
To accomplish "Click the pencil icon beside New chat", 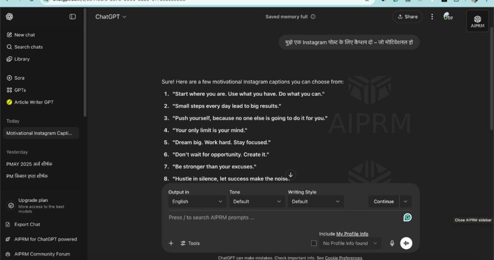I will tap(10, 35).
